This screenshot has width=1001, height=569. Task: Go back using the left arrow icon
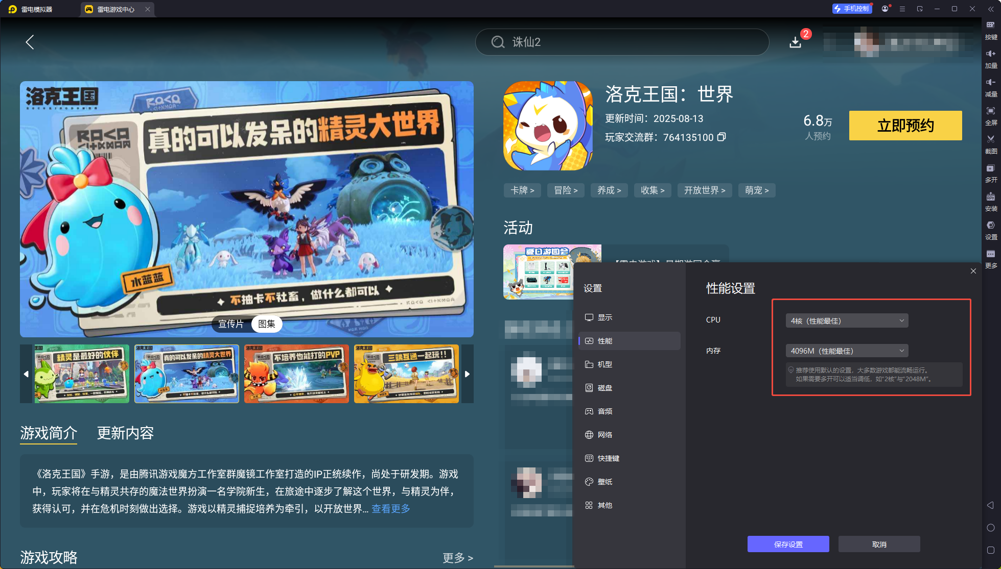point(30,42)
